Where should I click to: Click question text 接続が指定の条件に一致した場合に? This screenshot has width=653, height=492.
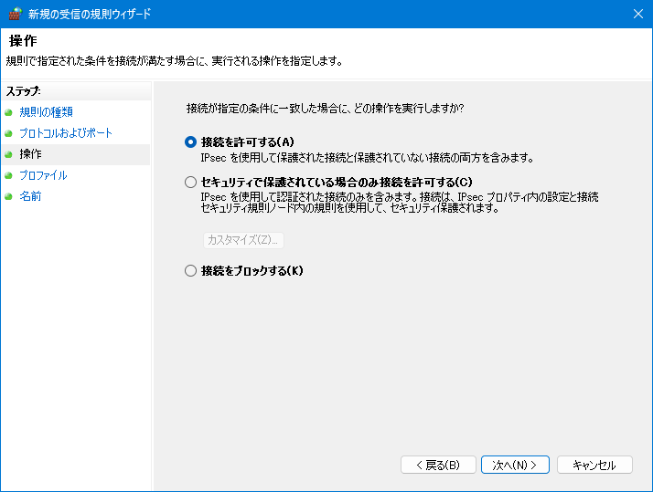(326, 109)
